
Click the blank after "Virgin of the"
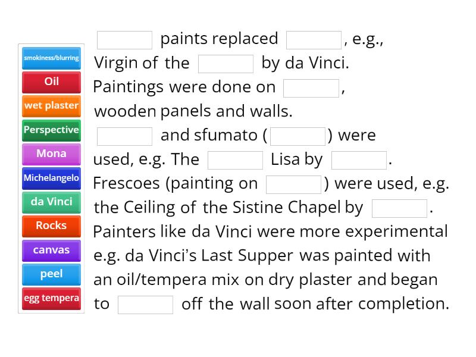point(226,63)
